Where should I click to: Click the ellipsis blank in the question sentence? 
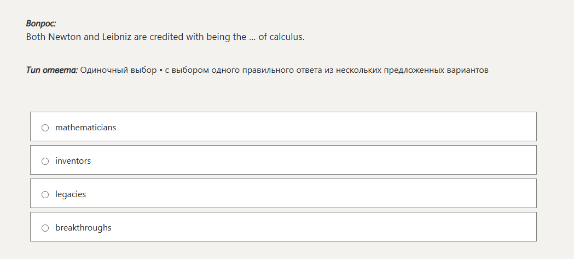pyautogui.click(x=252, y=38)
